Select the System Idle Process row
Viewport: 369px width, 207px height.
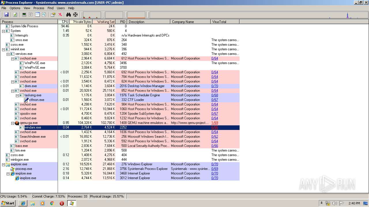[x=120, y=26]
